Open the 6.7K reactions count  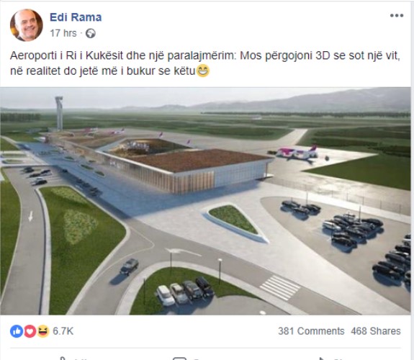[x=63, y=331]
